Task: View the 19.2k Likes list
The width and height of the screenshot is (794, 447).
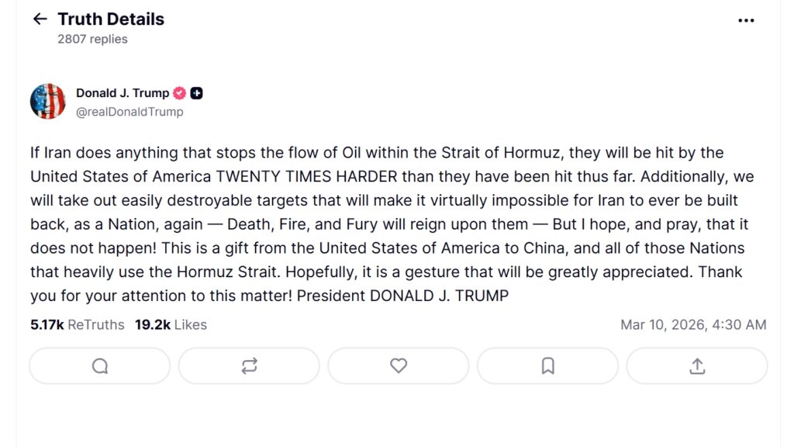Action: pyautogui.click(x=171, y=325)
